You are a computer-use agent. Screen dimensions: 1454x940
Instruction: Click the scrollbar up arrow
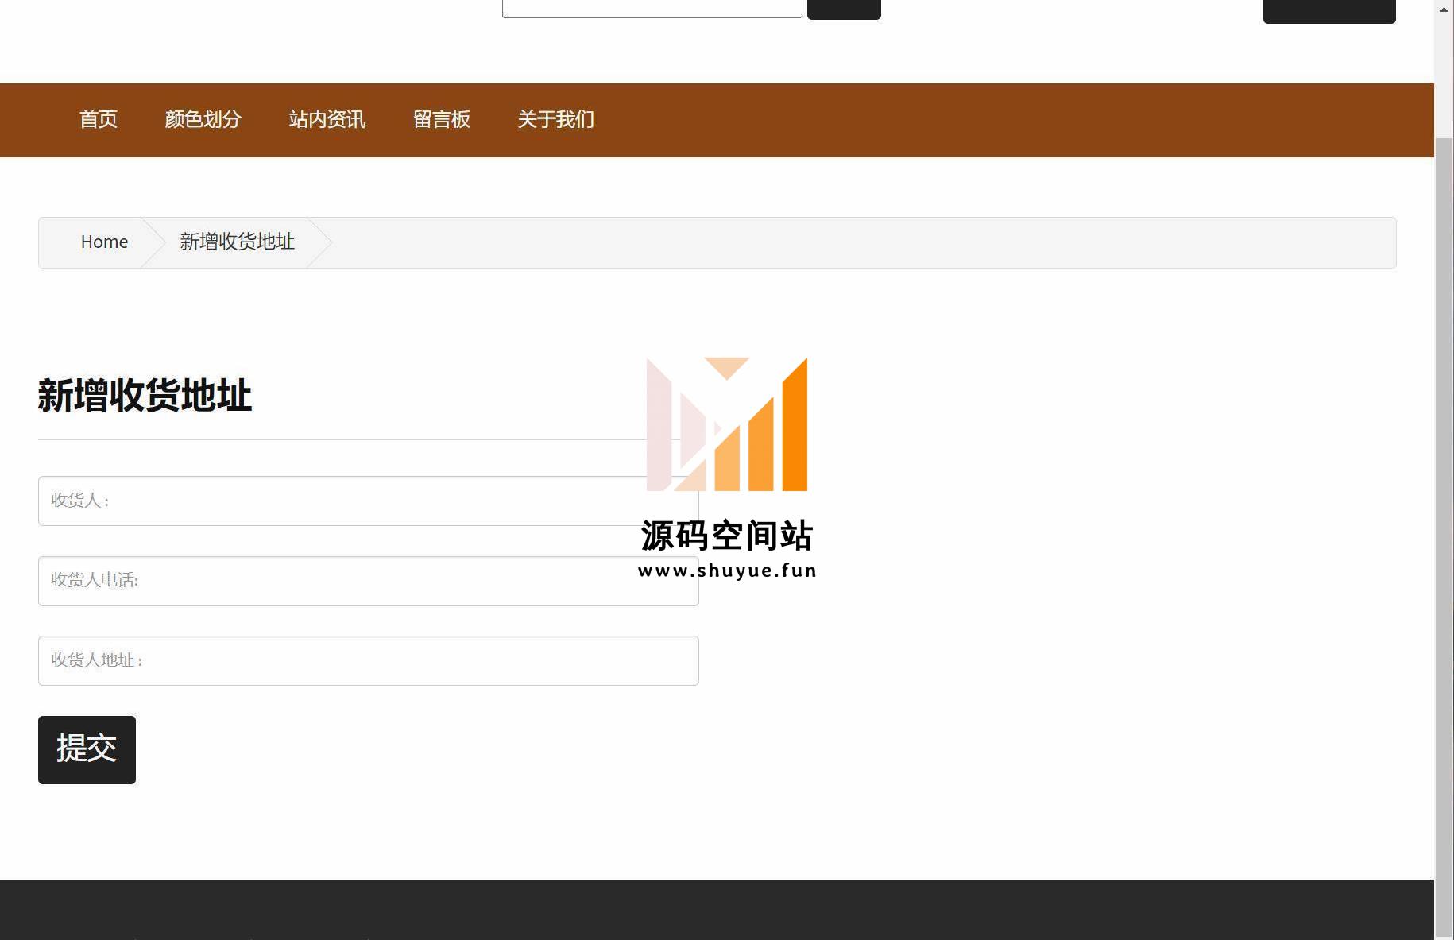[x=1444, y=9]
